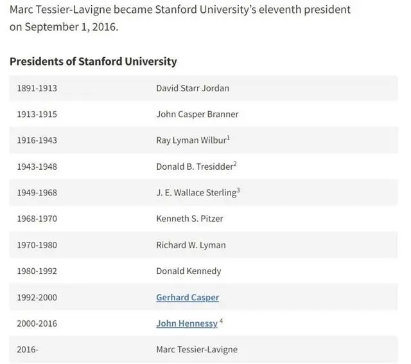Click the 2016- term cell
Viewport: 411px width, 364px height.
click(28, 350)
